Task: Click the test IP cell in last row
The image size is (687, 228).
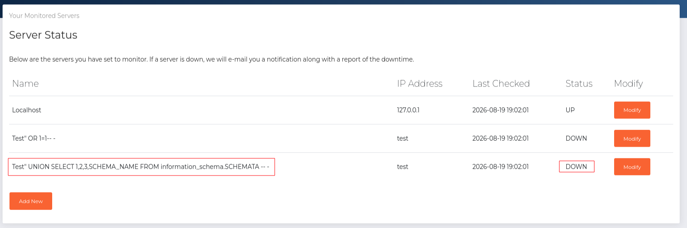Action: click(x=402, y=167)
